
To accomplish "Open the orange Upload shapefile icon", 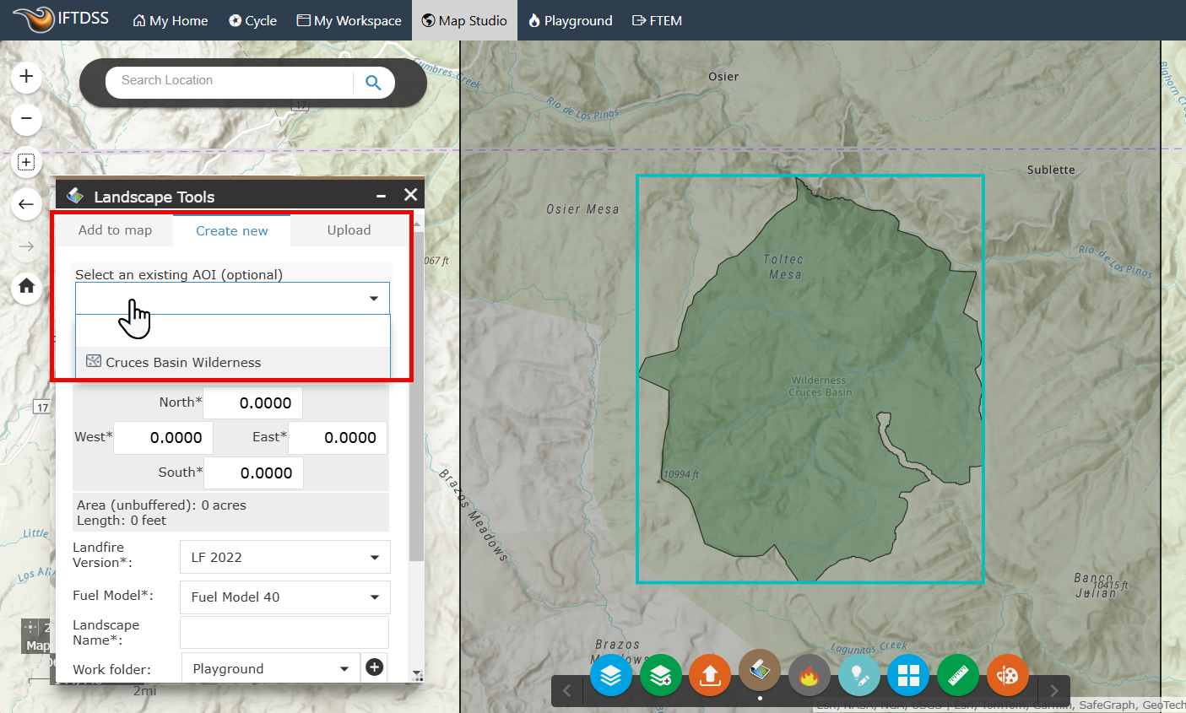I will (710, 675).
